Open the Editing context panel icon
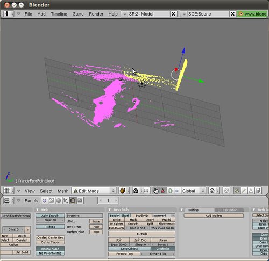Screen dimensions: 269x261 point(73,201)
